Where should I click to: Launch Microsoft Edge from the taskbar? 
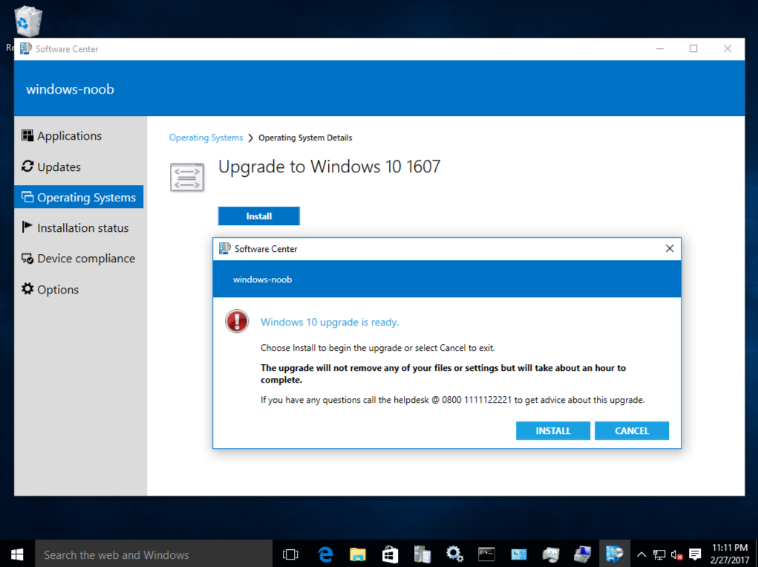pyautogui.click(x=325, y=554)
